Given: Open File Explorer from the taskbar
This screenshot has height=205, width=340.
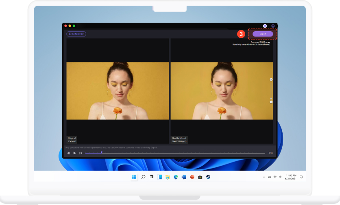Looking at the screenshot, I should 168,177.
